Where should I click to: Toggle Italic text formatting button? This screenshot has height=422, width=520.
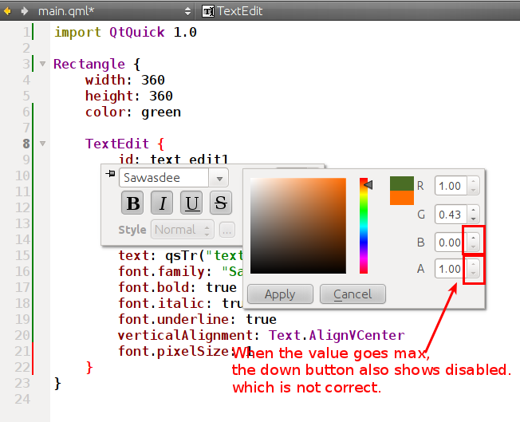[x=163, y=203]
